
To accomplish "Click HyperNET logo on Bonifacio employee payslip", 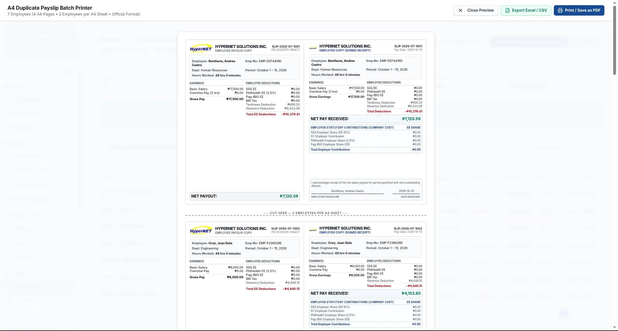I will 201,49.
